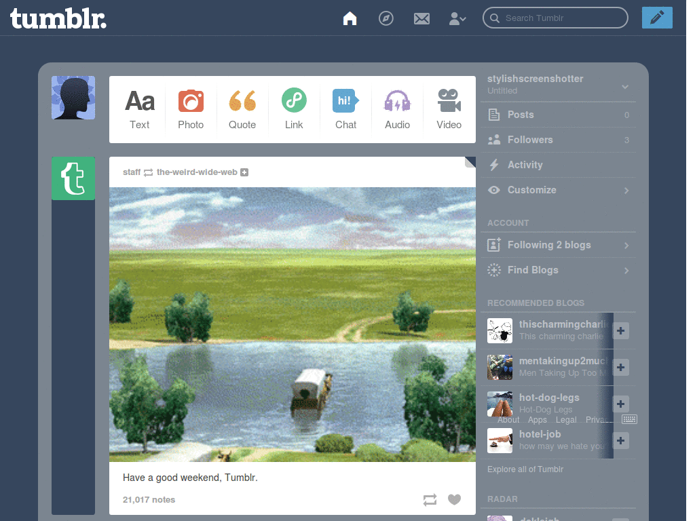Create a new Audio post

click(x=397, y=109)
